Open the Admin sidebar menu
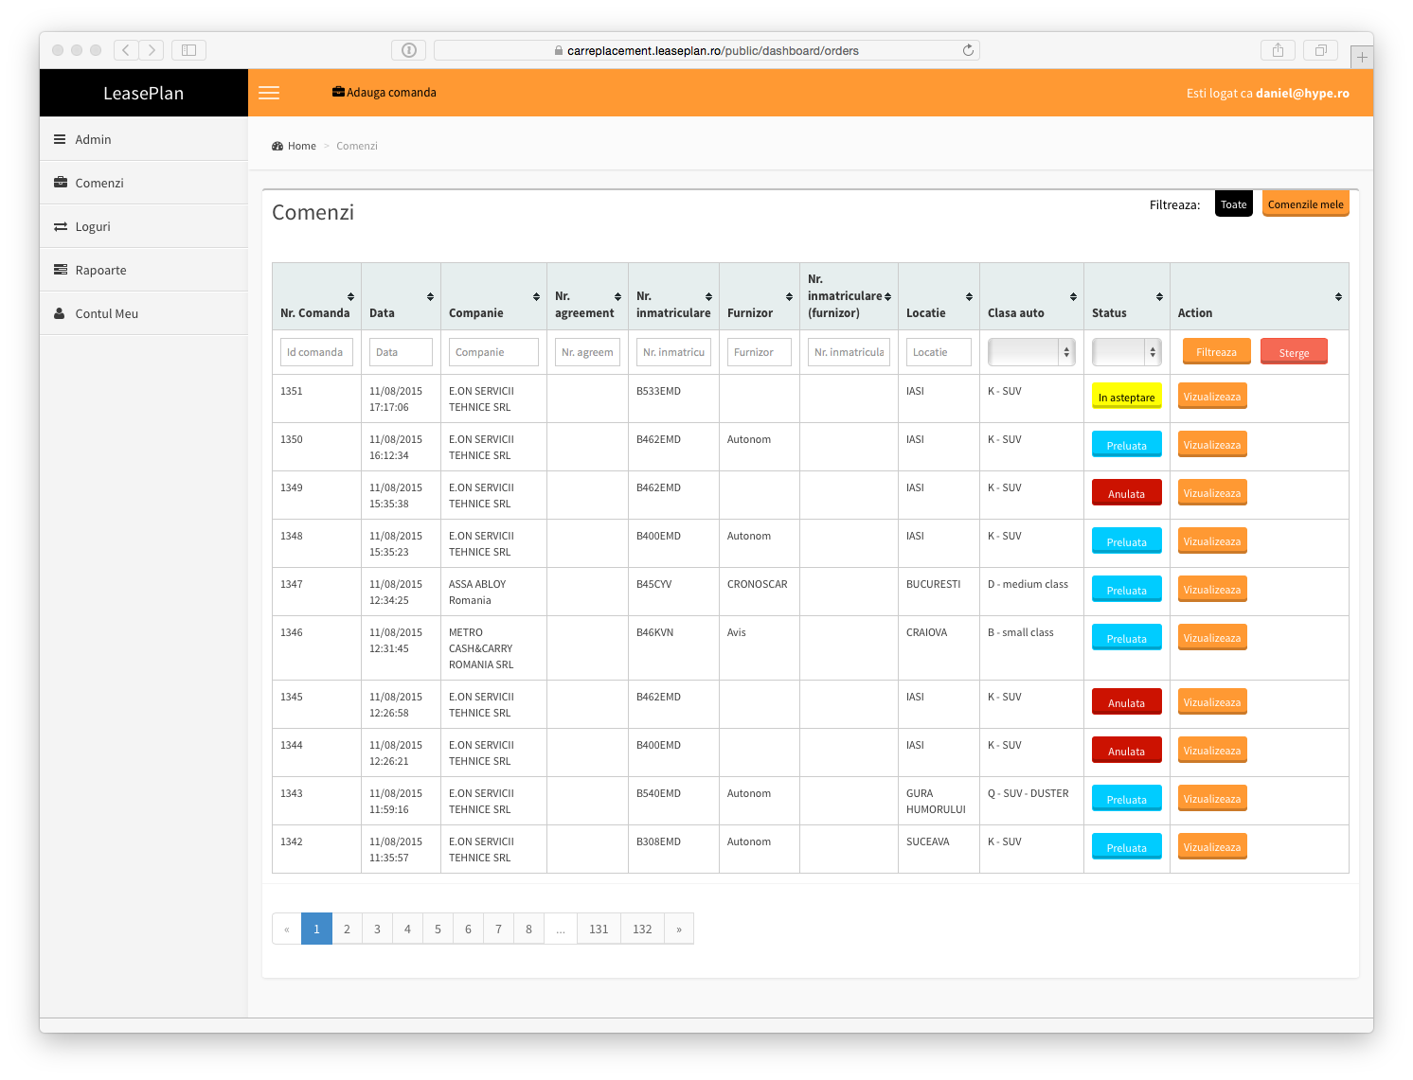This screenshot has width=1413, height=1080. click(x=144, y=139)
